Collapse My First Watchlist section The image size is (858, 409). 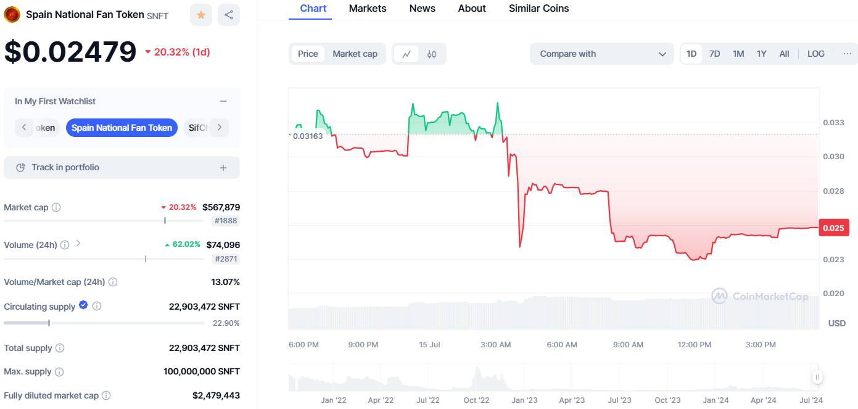tap(223, 101)
